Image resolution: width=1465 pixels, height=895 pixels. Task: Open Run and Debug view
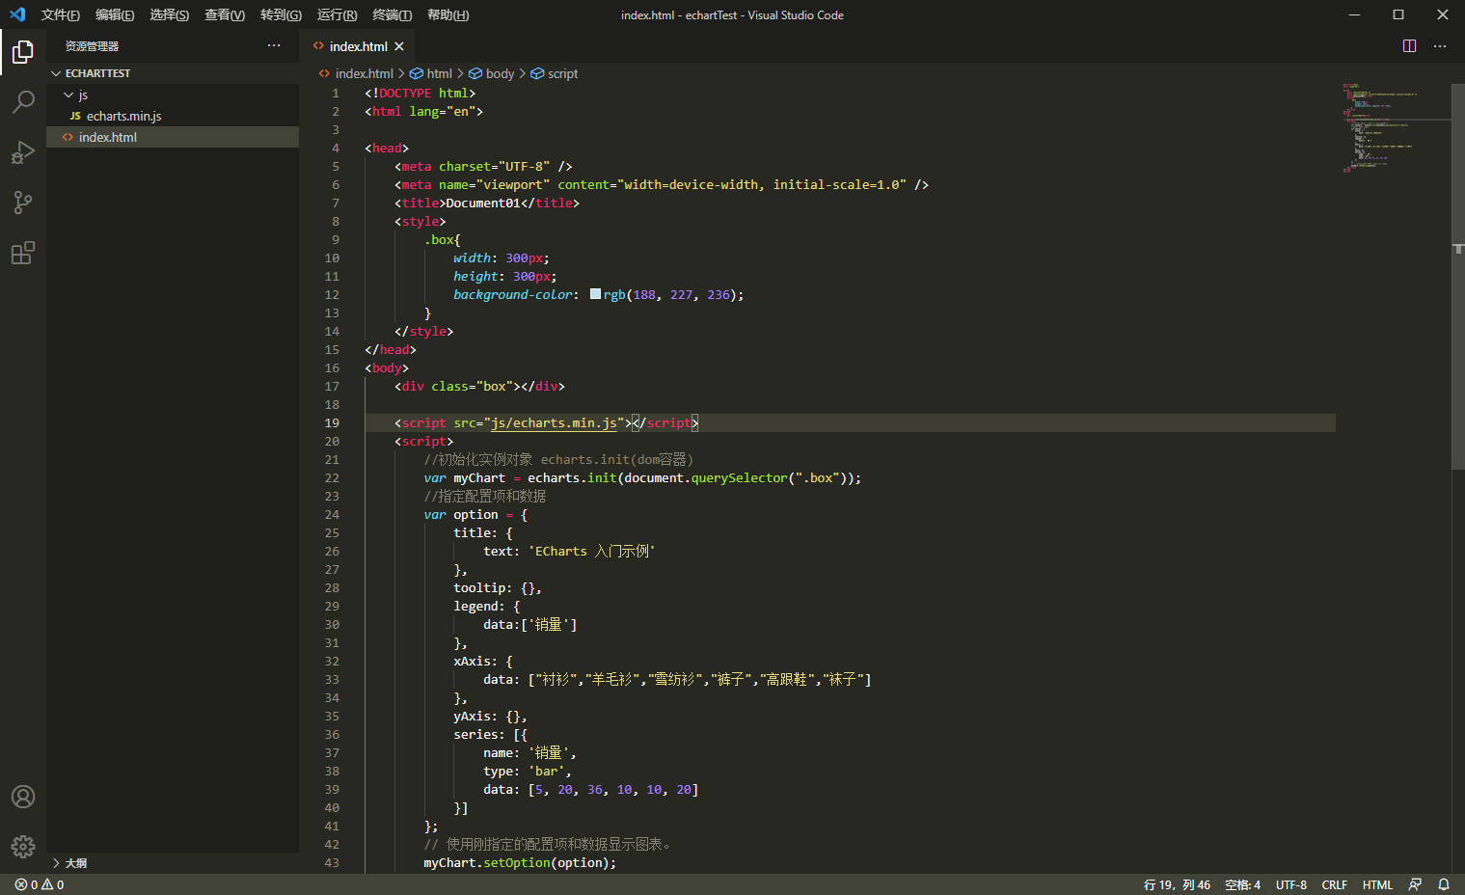point(23,152)
